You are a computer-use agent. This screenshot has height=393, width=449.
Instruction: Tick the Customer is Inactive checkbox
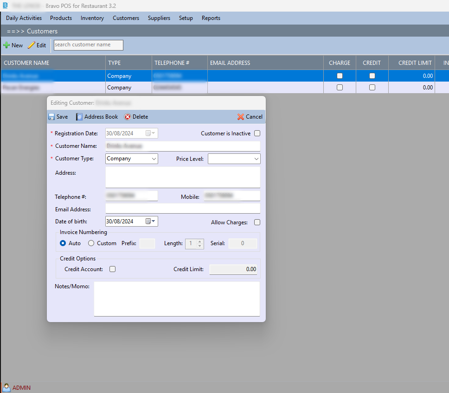point(257,133)
